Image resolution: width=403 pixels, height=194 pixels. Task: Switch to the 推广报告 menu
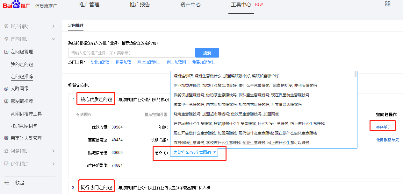[x=140, y=5]
